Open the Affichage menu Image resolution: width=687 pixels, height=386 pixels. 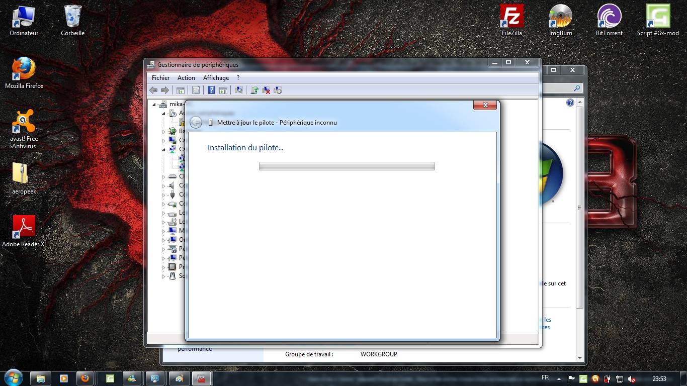click(216, 78)
